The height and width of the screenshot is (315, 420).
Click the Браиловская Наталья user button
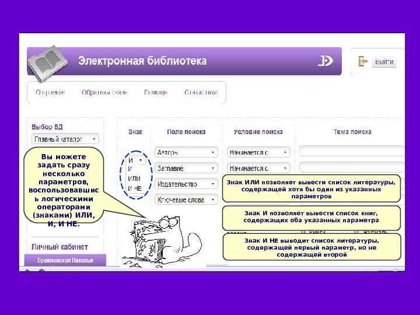tap(65, 260)
